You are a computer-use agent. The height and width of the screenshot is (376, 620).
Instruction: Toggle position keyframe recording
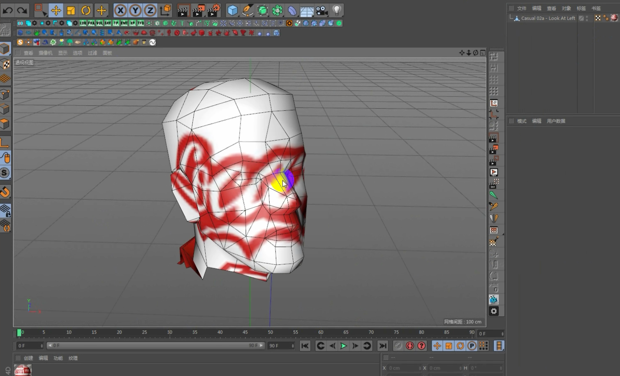pyautogui.click(x=437, y=346)
